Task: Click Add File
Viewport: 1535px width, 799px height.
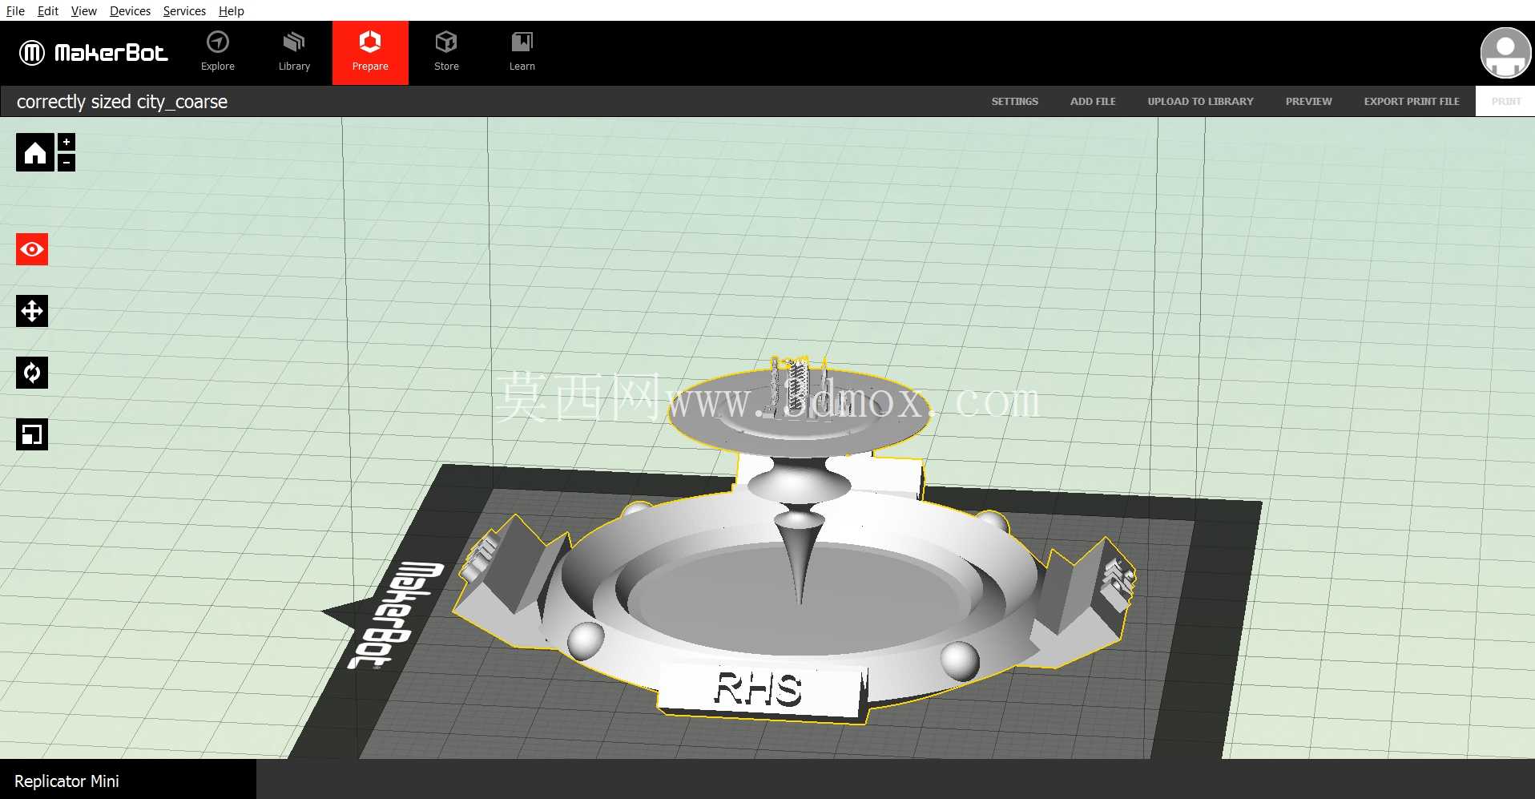Action: tap(1093, 101)
